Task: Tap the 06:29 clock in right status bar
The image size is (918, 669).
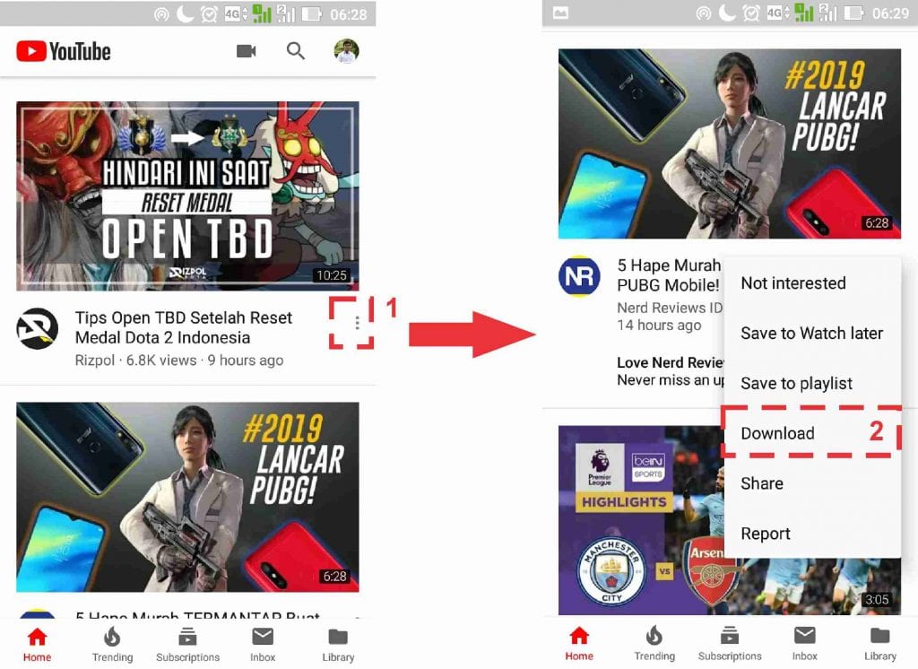Action: [x=890, y=13]
